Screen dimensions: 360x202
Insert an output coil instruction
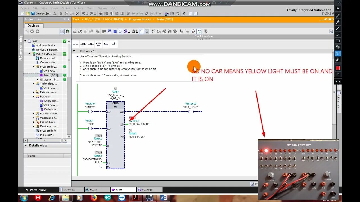91,44
